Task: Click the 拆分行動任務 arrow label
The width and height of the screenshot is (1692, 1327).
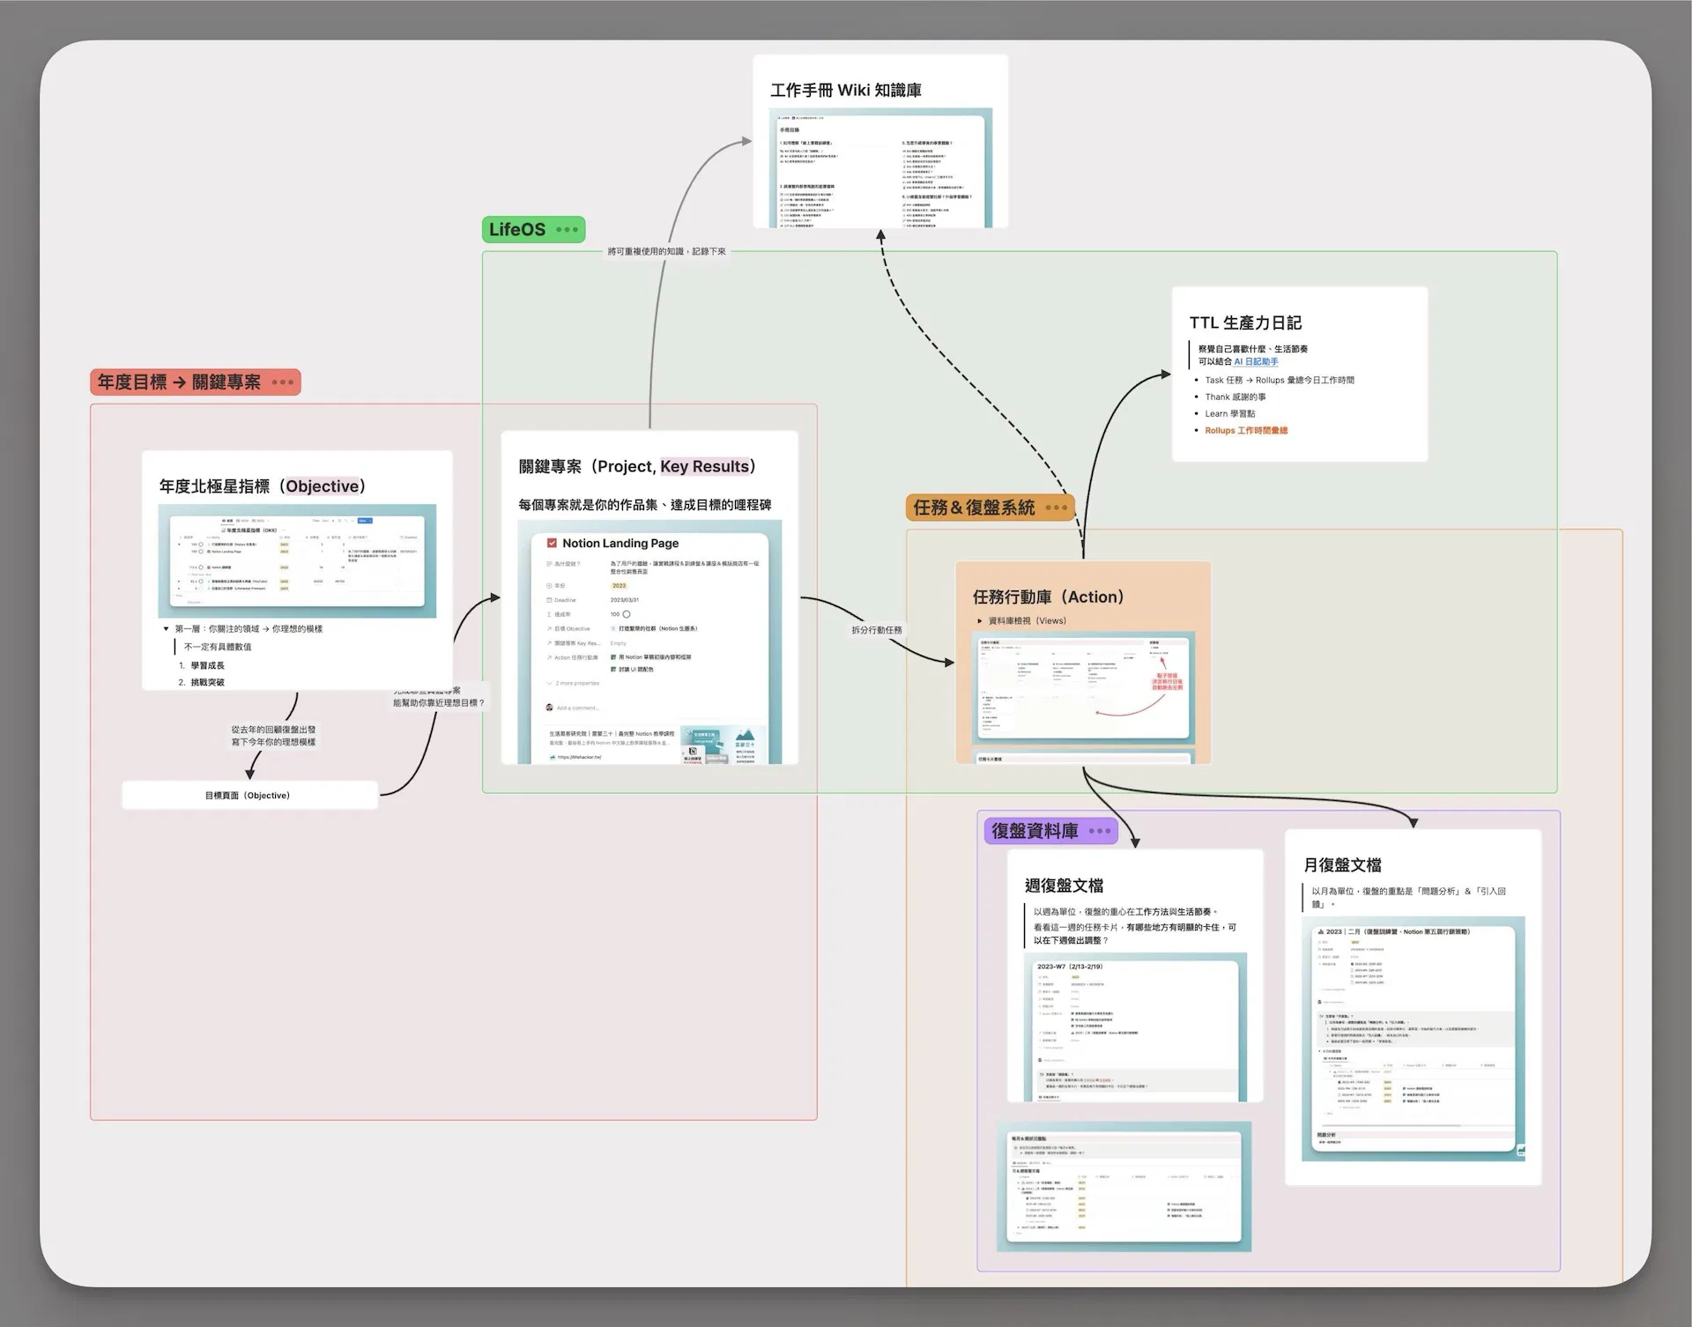Action: (877, 631)
